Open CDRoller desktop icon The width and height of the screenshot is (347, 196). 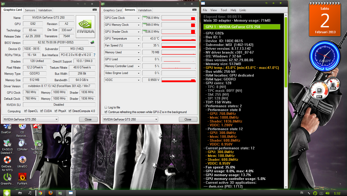point(22,145)
